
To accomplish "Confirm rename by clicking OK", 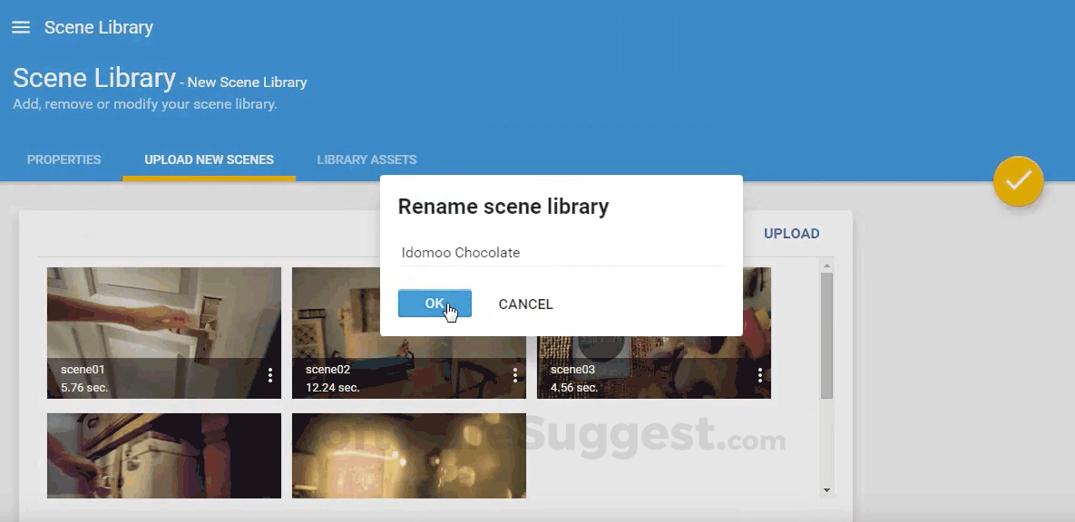I will point(435,304).
